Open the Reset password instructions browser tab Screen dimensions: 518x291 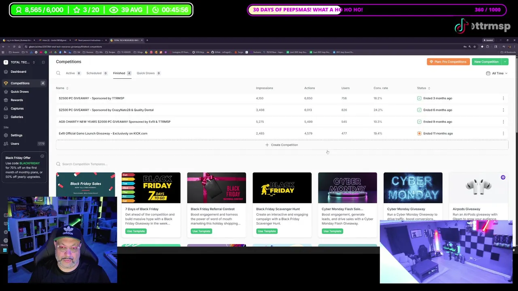[90, 40]
